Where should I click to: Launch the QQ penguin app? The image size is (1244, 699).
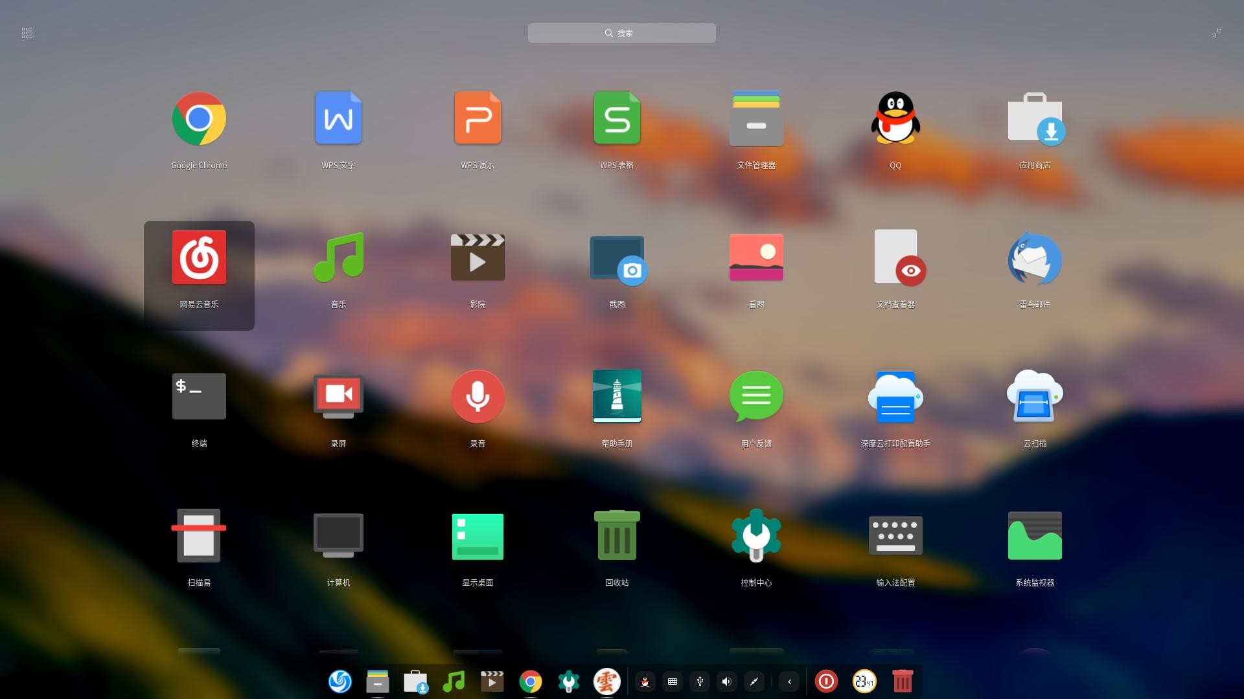(x=895, y=118)
